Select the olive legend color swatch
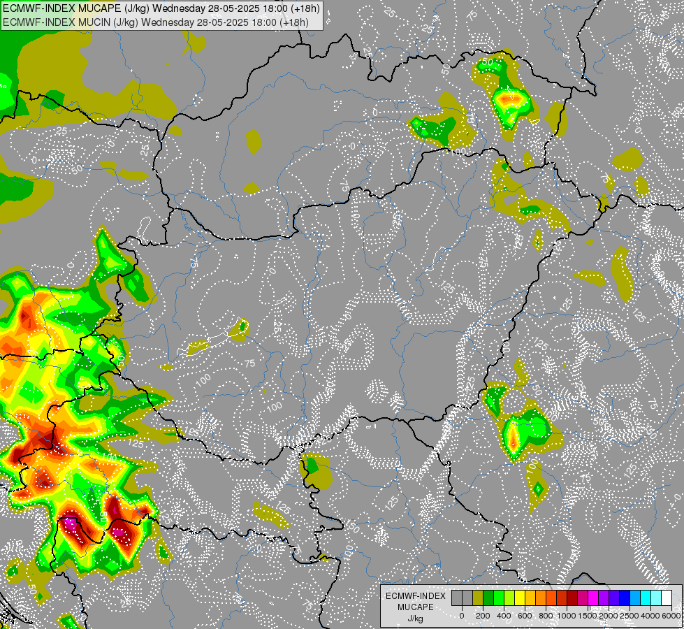The width and height of the screenshot is (684, 629). click(478, 598)
